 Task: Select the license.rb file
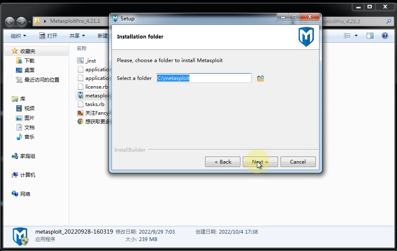tap(93, 87)
